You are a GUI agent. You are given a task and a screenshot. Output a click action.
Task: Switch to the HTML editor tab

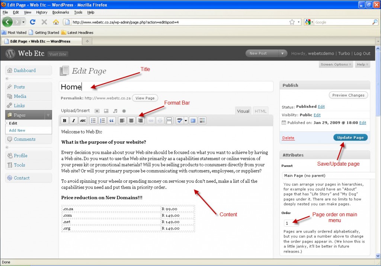(260, 111)
